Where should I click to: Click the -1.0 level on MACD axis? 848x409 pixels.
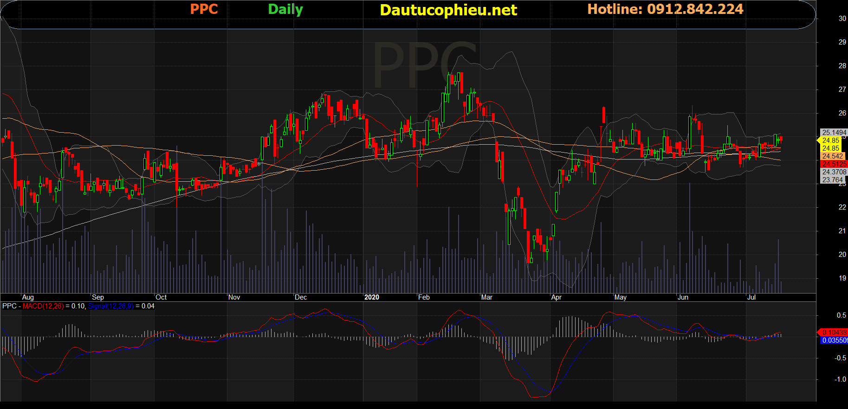point(840,379)
